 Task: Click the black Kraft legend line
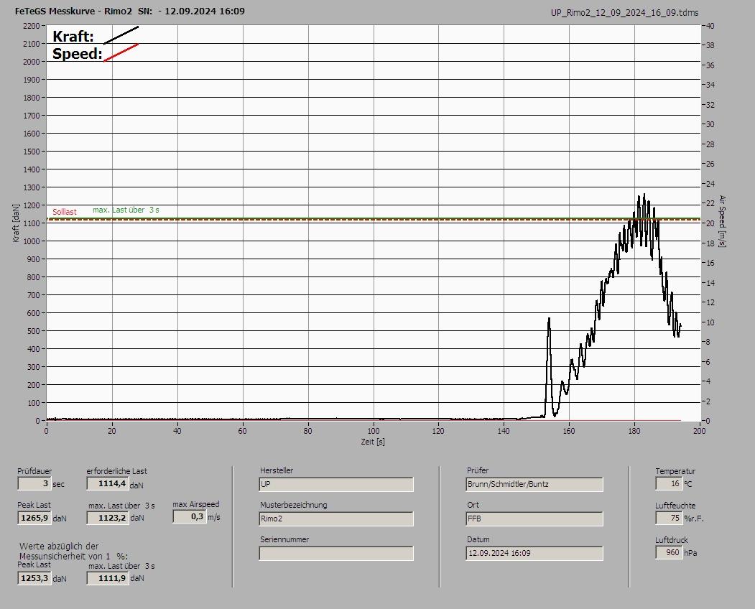point(121,36)
